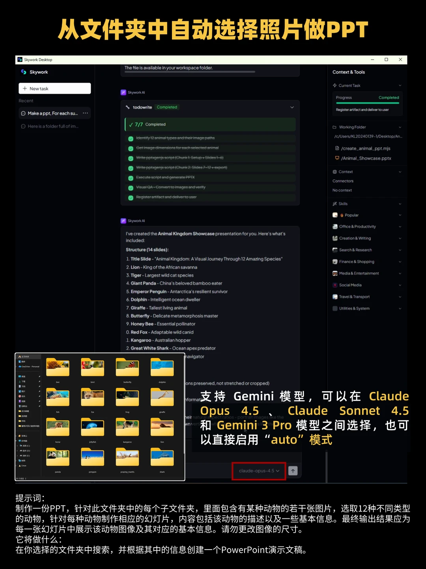Image resolution: width=426 pixels, height=569 pixels.
Task: Click checkmark of 'Register artifact and deliver' todo item
Action: pyautogui.click(x=131, y=198)
